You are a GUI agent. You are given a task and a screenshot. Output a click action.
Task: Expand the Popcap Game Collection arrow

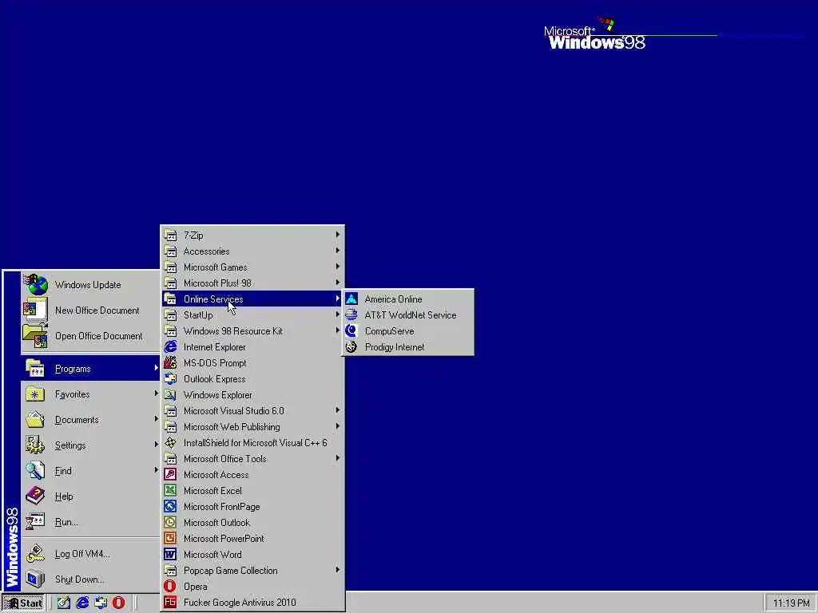pyautogui.click(x=338, y=570)
